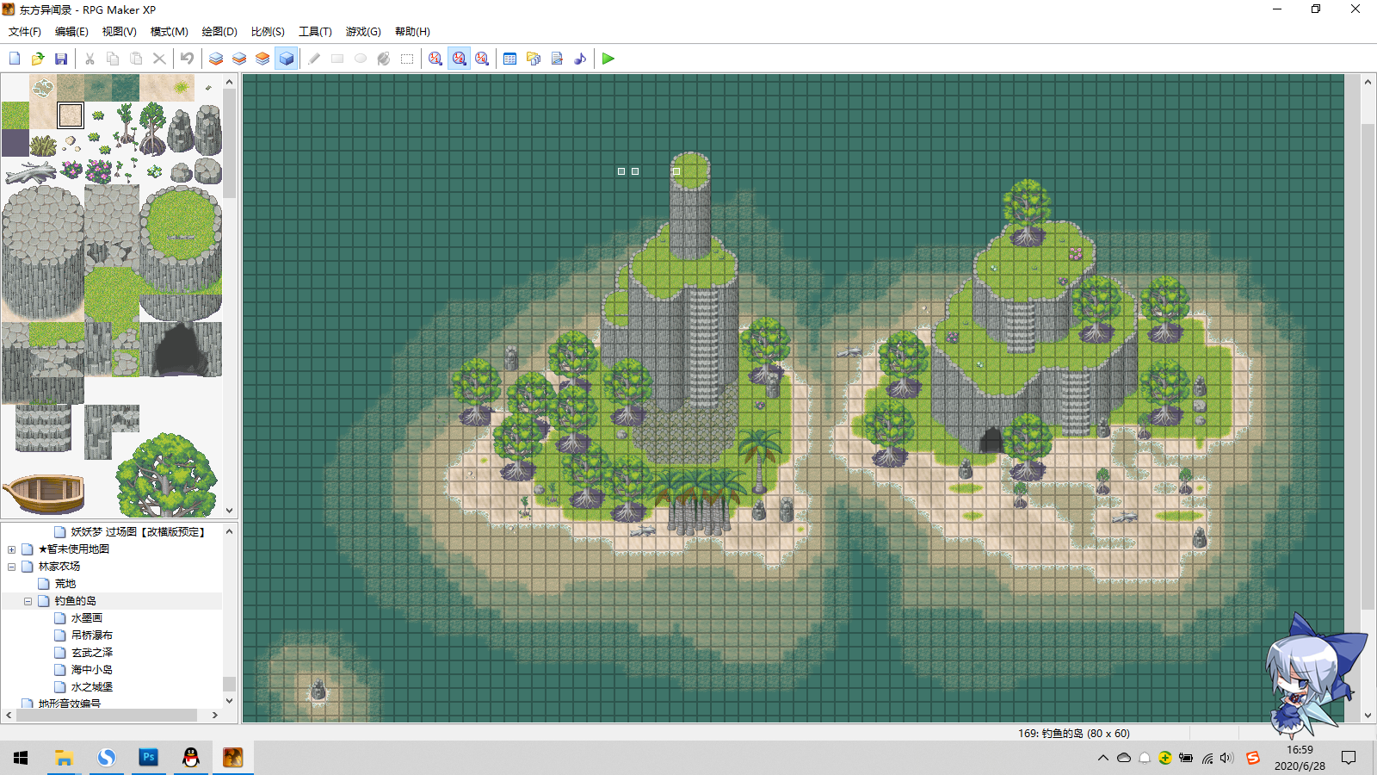Set map zoom to 1:4 scale
This screenshot has height=775, width=1377.
pyautogui.click(x=482, y=59)
